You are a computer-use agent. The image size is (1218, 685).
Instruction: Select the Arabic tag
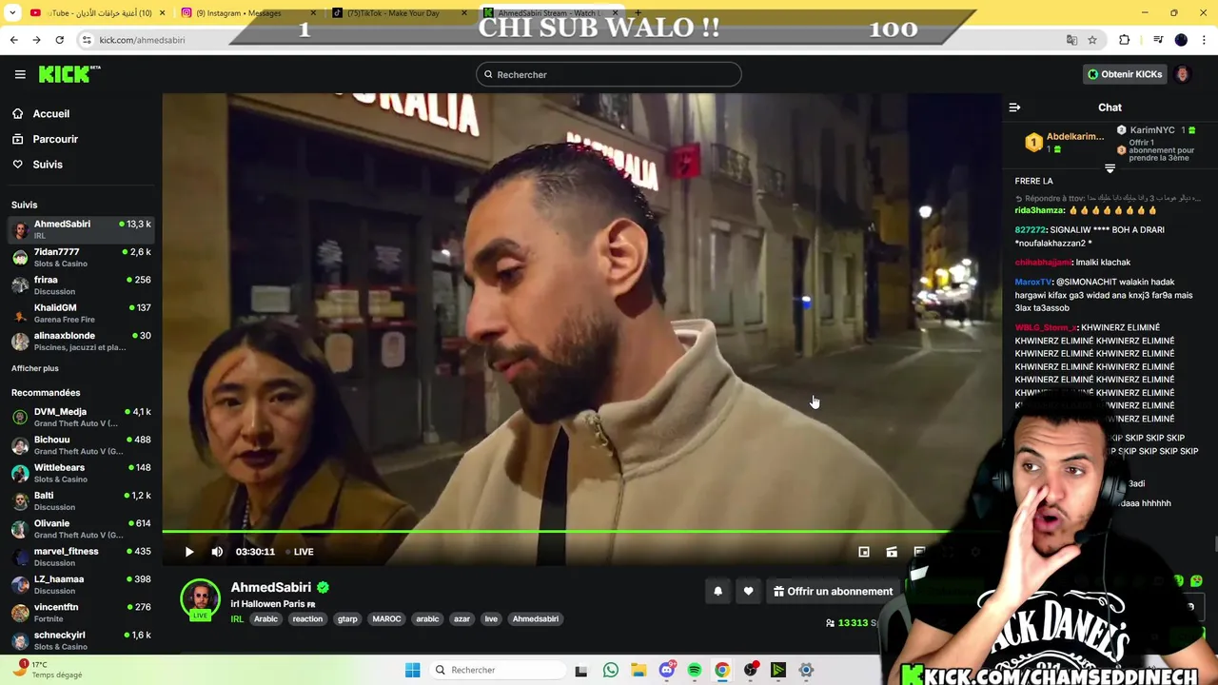point(266,618)
